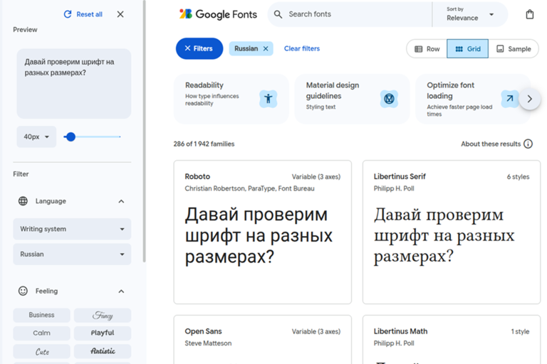Screen dimensions: 547x364
Task: Open the Sort by Relevance dropdown
Action: pos(470,14)
